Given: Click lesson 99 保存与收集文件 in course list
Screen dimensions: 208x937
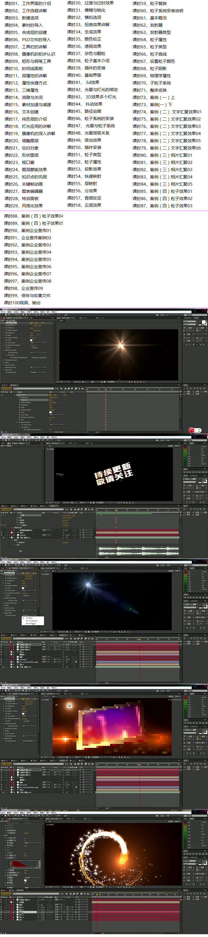Looking at the screenshot, I should click(x=27, y=296).
